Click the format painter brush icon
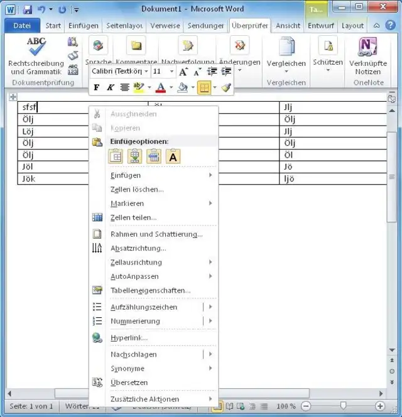Image resolution: width=402 pixels, height=417 pixels. (x=226, y=87)
